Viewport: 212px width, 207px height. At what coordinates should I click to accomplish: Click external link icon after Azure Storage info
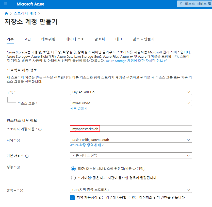pos(166,61)
